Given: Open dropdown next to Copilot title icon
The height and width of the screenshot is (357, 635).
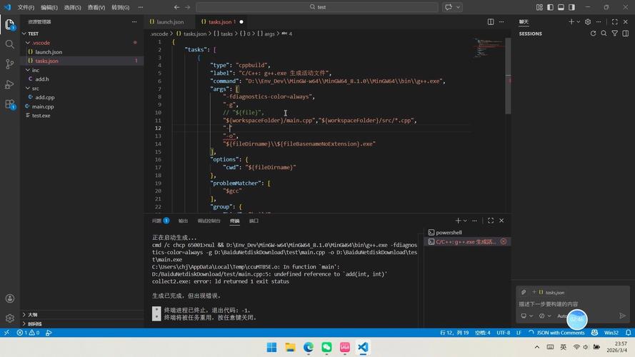Looking at the screenshot, I should click(458, 7).
